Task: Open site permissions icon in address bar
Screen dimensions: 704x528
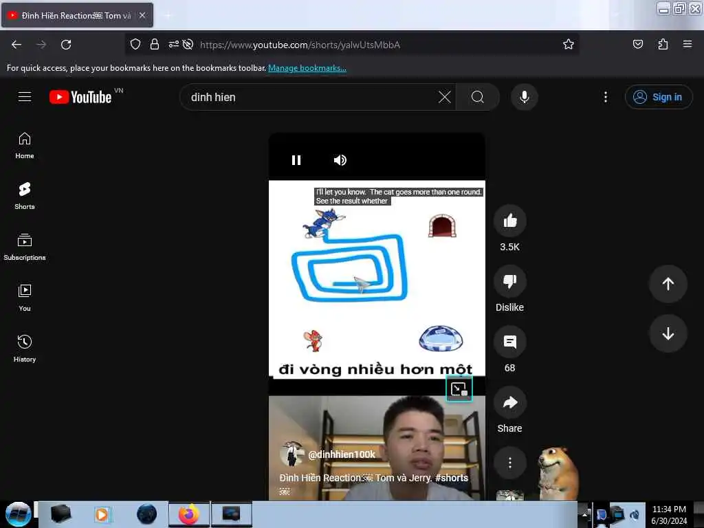Action: point(173,45)
